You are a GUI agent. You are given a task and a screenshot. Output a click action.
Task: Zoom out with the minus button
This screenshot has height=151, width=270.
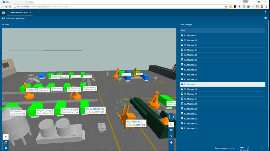(171, 148)
